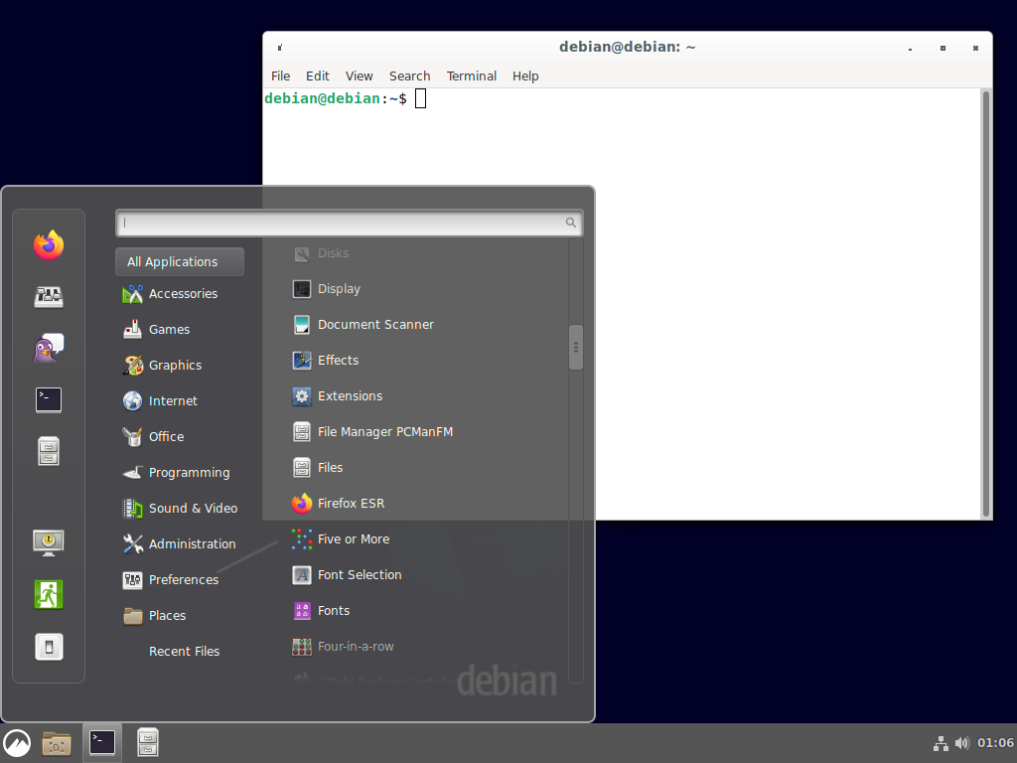Open a terminal via the sidebar icon
Viewport: 1017px width, 763px height.
pos(48,399)
